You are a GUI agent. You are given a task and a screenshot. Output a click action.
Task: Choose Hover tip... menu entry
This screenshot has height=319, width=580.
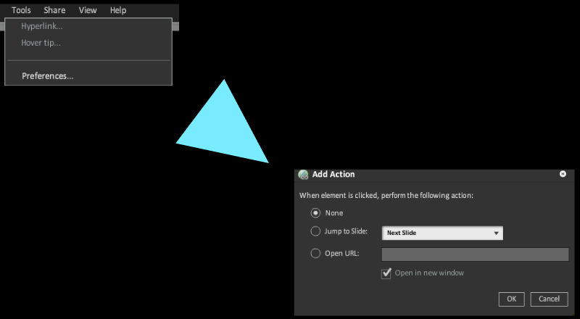click(x=41, y=43)
